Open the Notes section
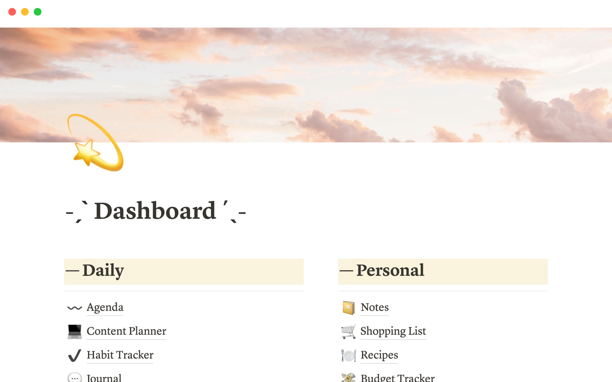This screenshot has width=612, height=382. point(374,307)
